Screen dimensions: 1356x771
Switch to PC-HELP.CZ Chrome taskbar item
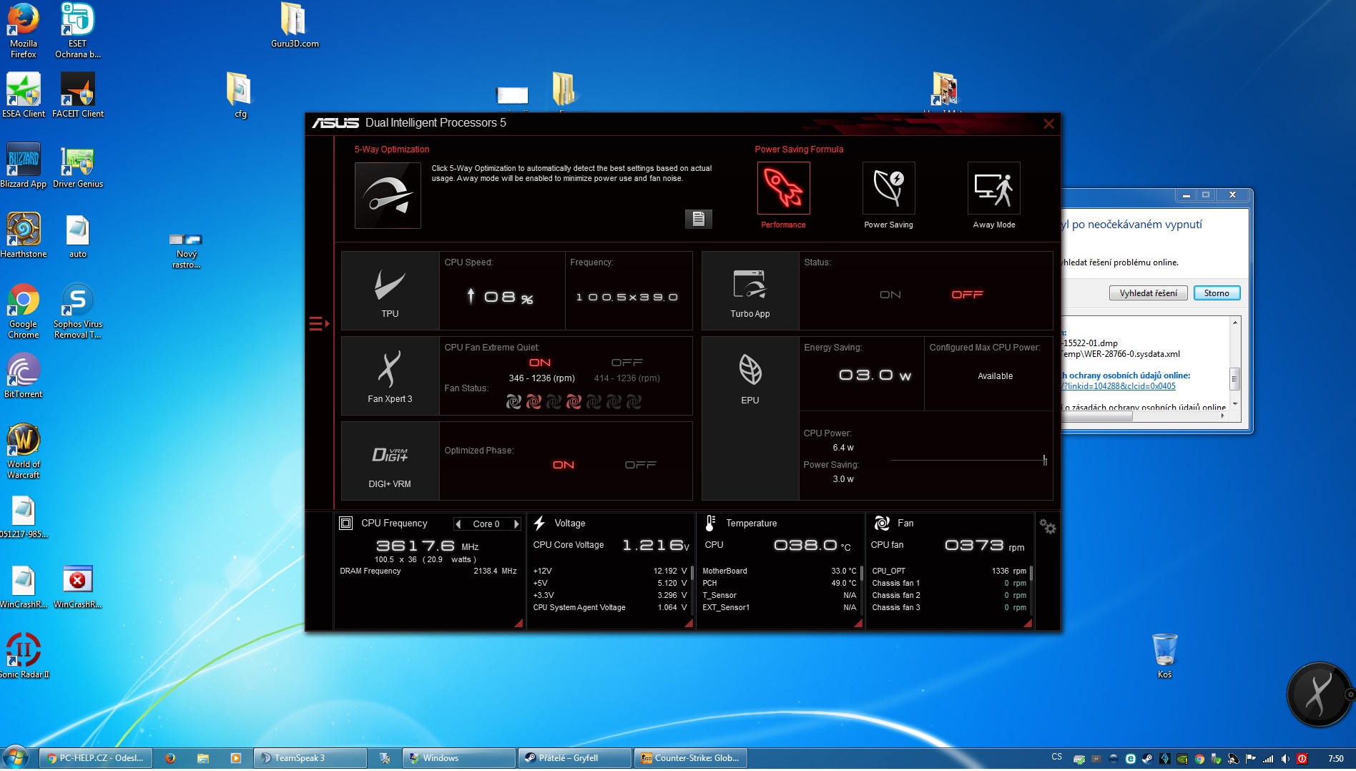pyautogui.click(x=95, y=758)
